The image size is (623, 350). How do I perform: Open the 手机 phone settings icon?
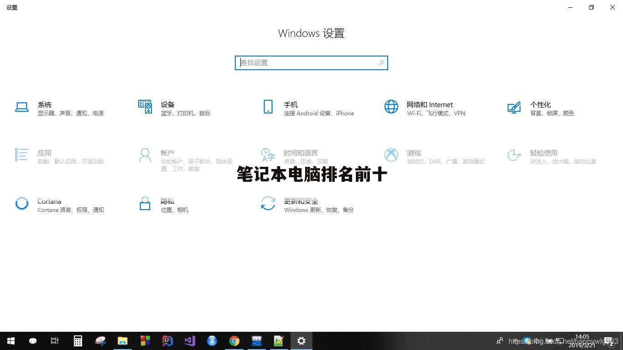[268, 107]
